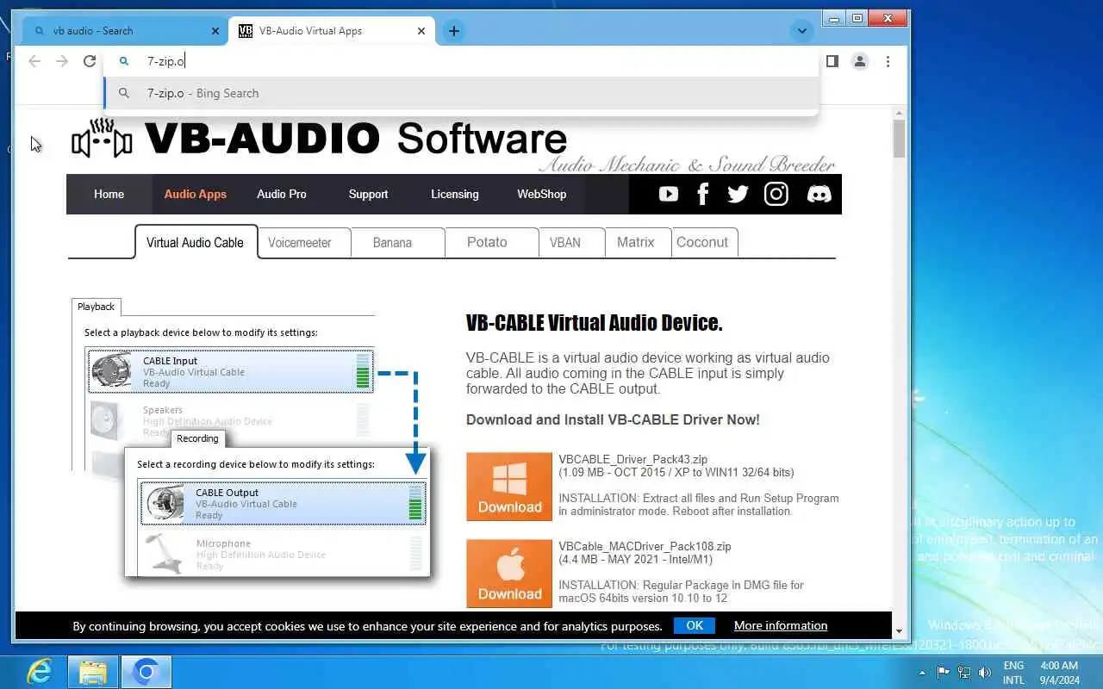This screenshot has width=1103, height=689.
Task: Open new tab with plus button
Action: click(453, 31)
